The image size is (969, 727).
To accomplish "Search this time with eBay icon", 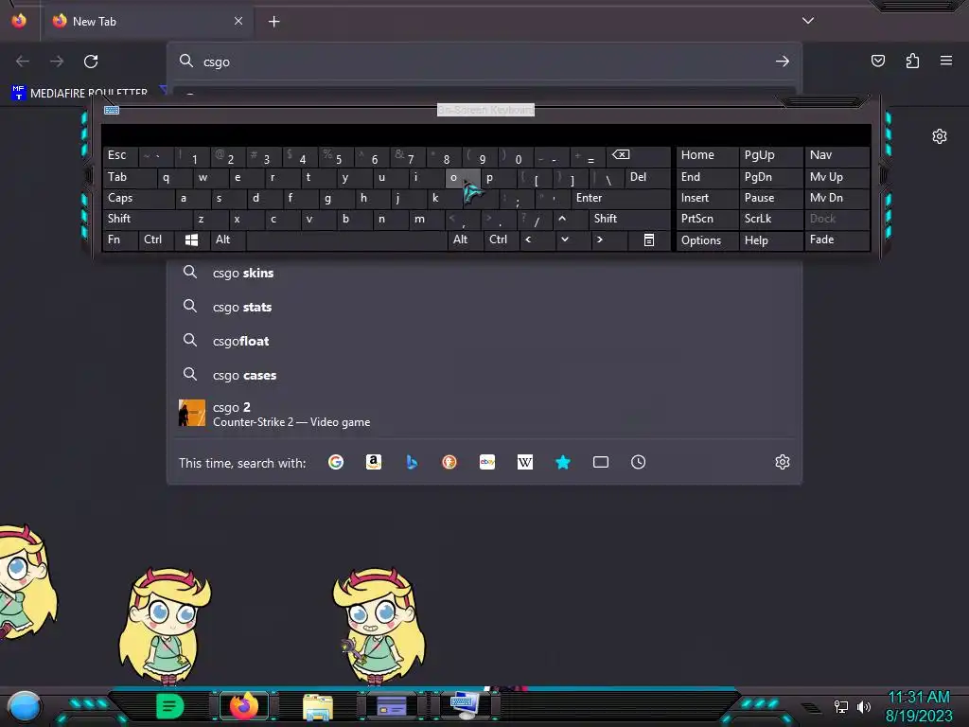I will click(x=487, y=462).
